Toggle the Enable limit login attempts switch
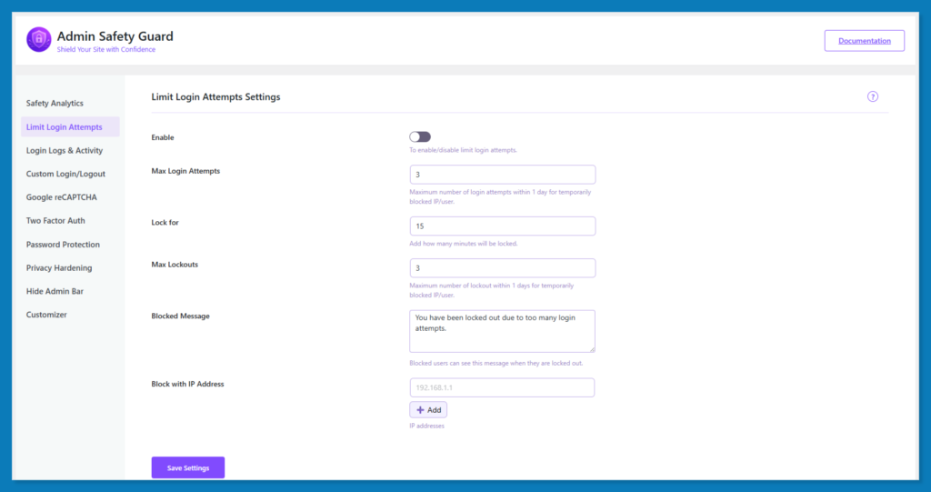This screenshot has width=931, height=492. (420, 136)
